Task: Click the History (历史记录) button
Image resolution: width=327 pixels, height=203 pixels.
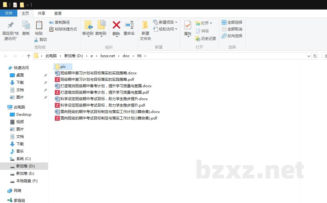Action: [x=206, y=39]
